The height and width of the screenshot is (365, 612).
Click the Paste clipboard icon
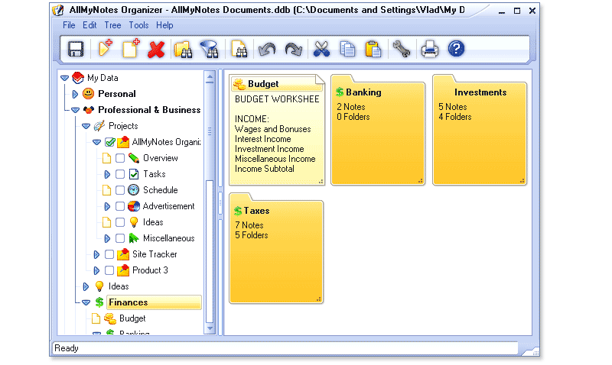pyautogui.click(x=373, y=50)
